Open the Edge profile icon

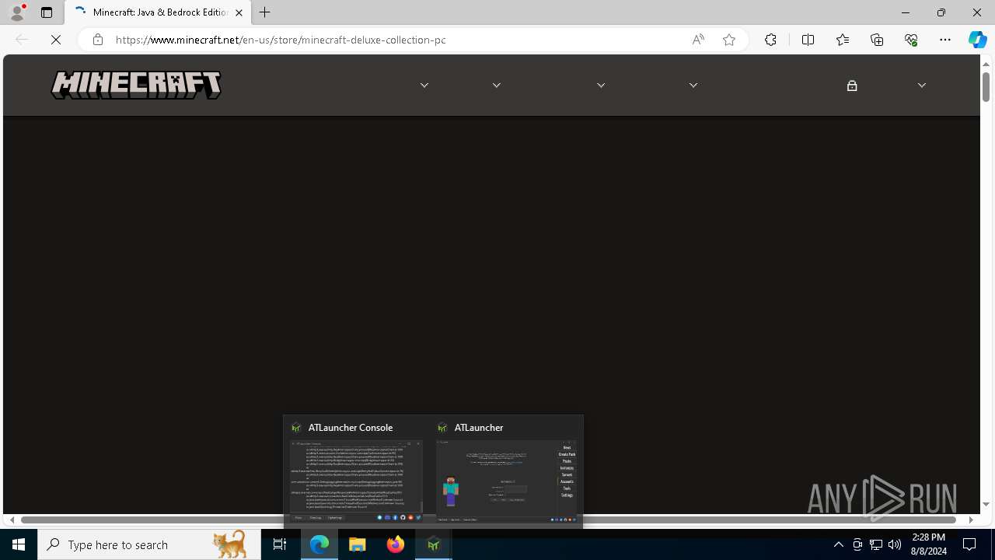(17, 12)
